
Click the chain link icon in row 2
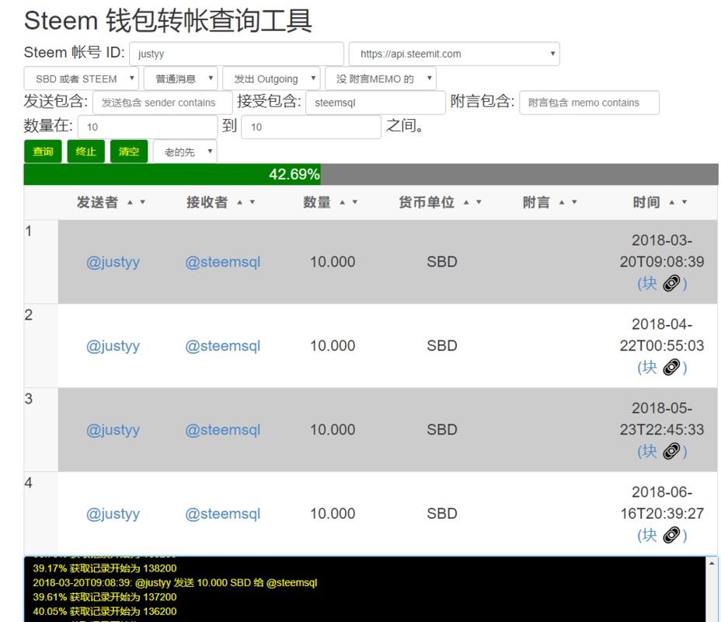click(x=670, y=368)
